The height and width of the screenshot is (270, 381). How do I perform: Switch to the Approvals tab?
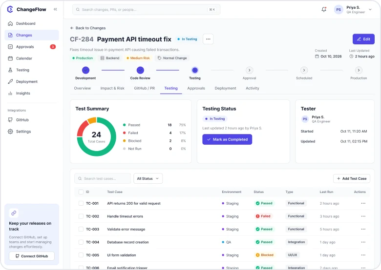(x=196, y=88)
